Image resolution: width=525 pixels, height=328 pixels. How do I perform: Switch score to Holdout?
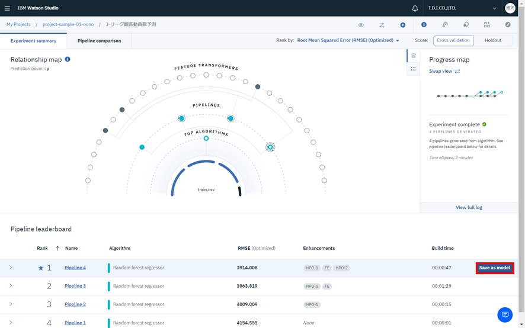tap(493, 40)
